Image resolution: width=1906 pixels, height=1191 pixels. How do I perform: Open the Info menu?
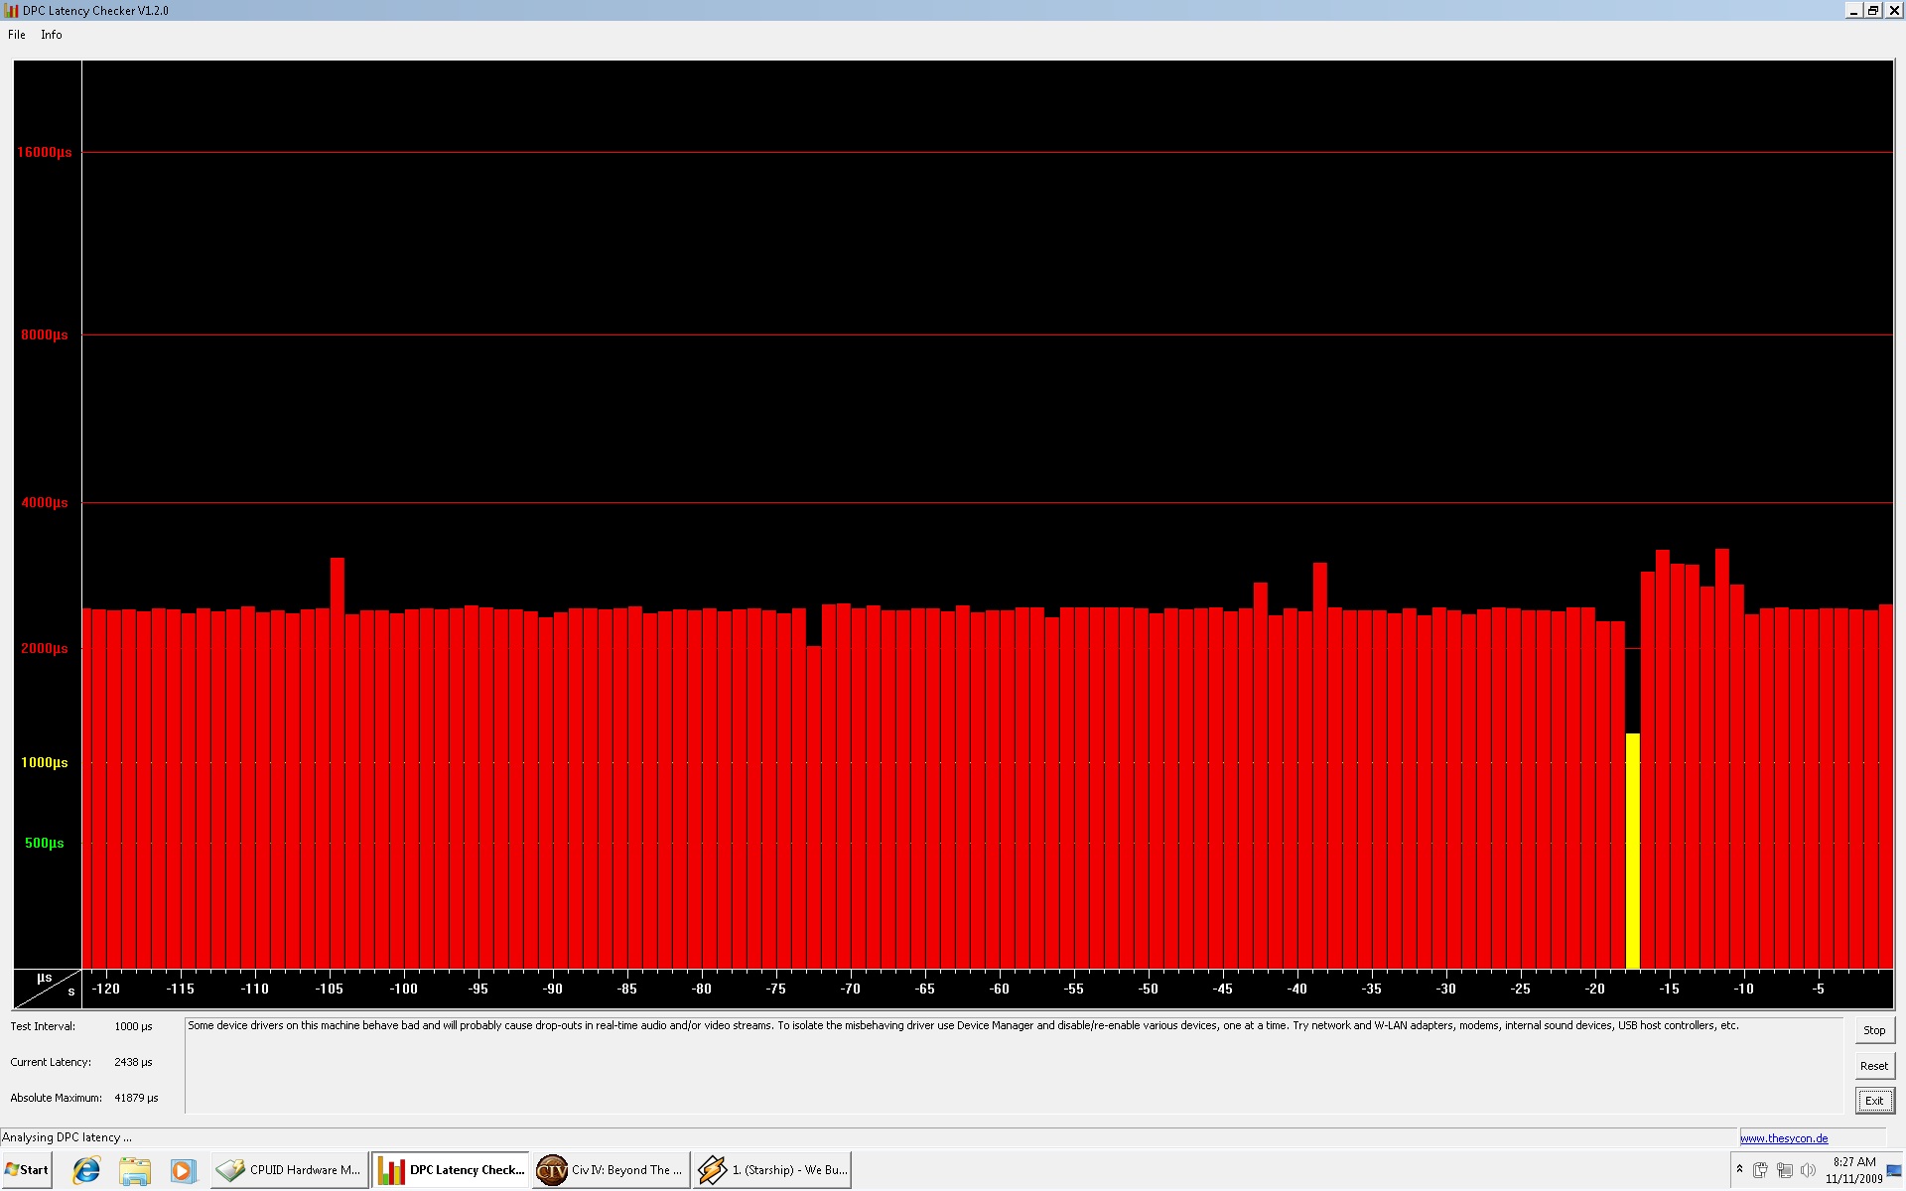pos(52,35)
